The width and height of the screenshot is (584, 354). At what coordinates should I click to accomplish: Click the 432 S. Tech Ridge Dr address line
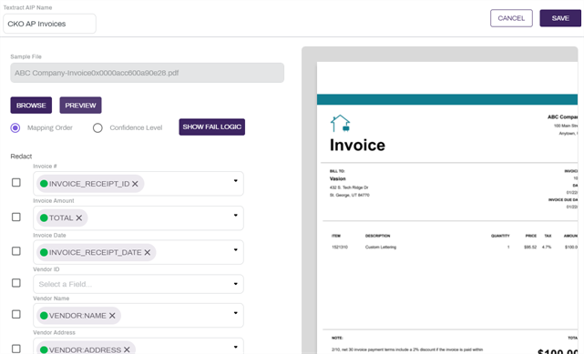(x=349, y=187)
